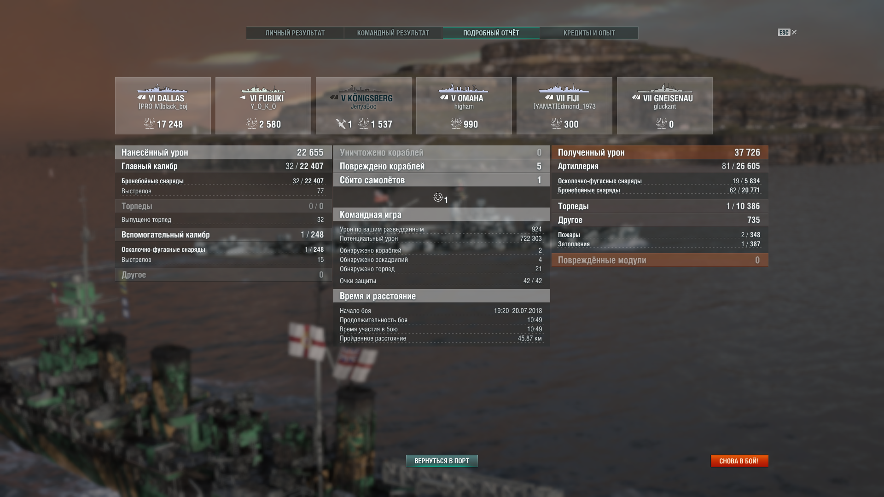Viewport: 884px width, 497px height.
Task: Select the Подробный отчёт tab
Action: click(x=491, y=33)
